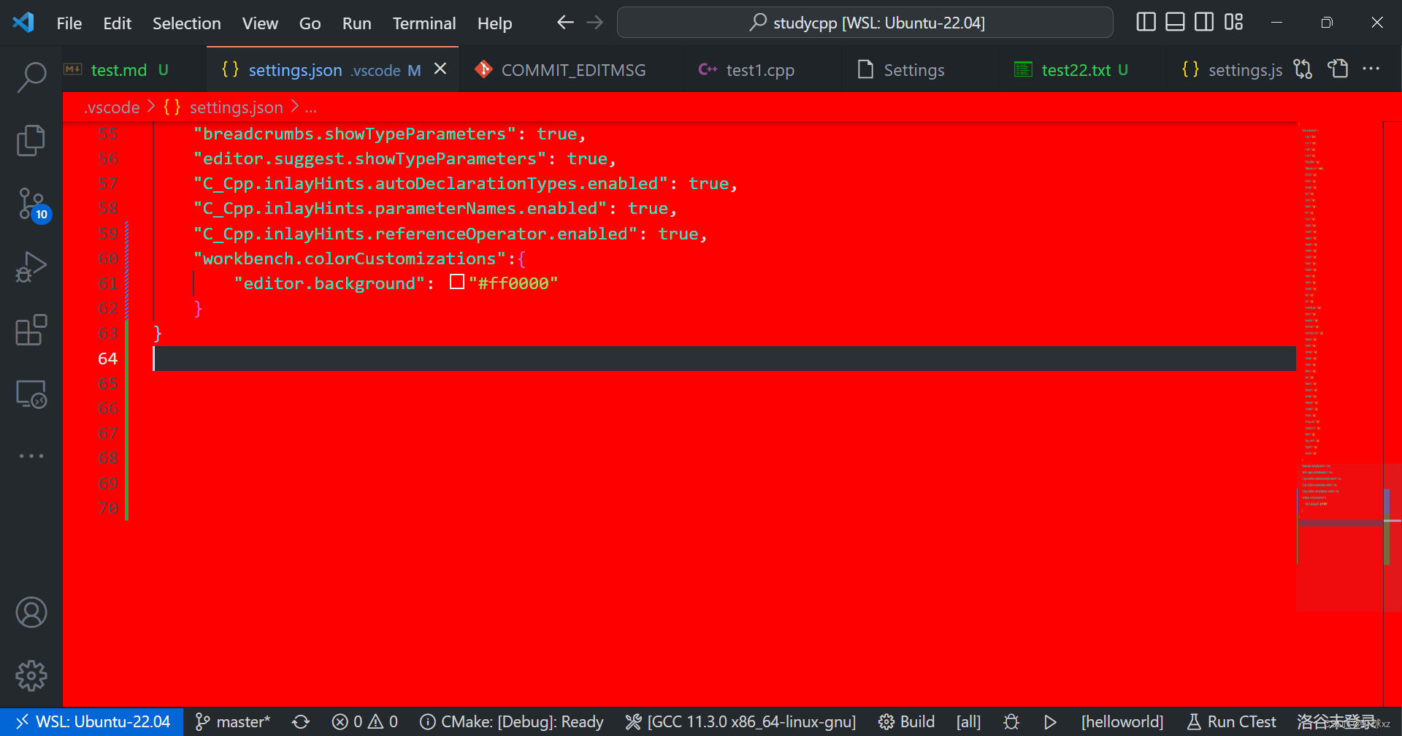
Task: Click Synchronize Changes icon in status bar
Action: coord(301,721)
